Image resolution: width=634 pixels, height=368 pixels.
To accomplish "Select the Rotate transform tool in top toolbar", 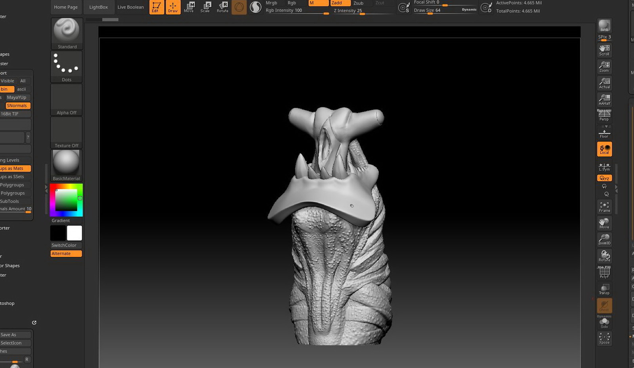I will 222,7.
